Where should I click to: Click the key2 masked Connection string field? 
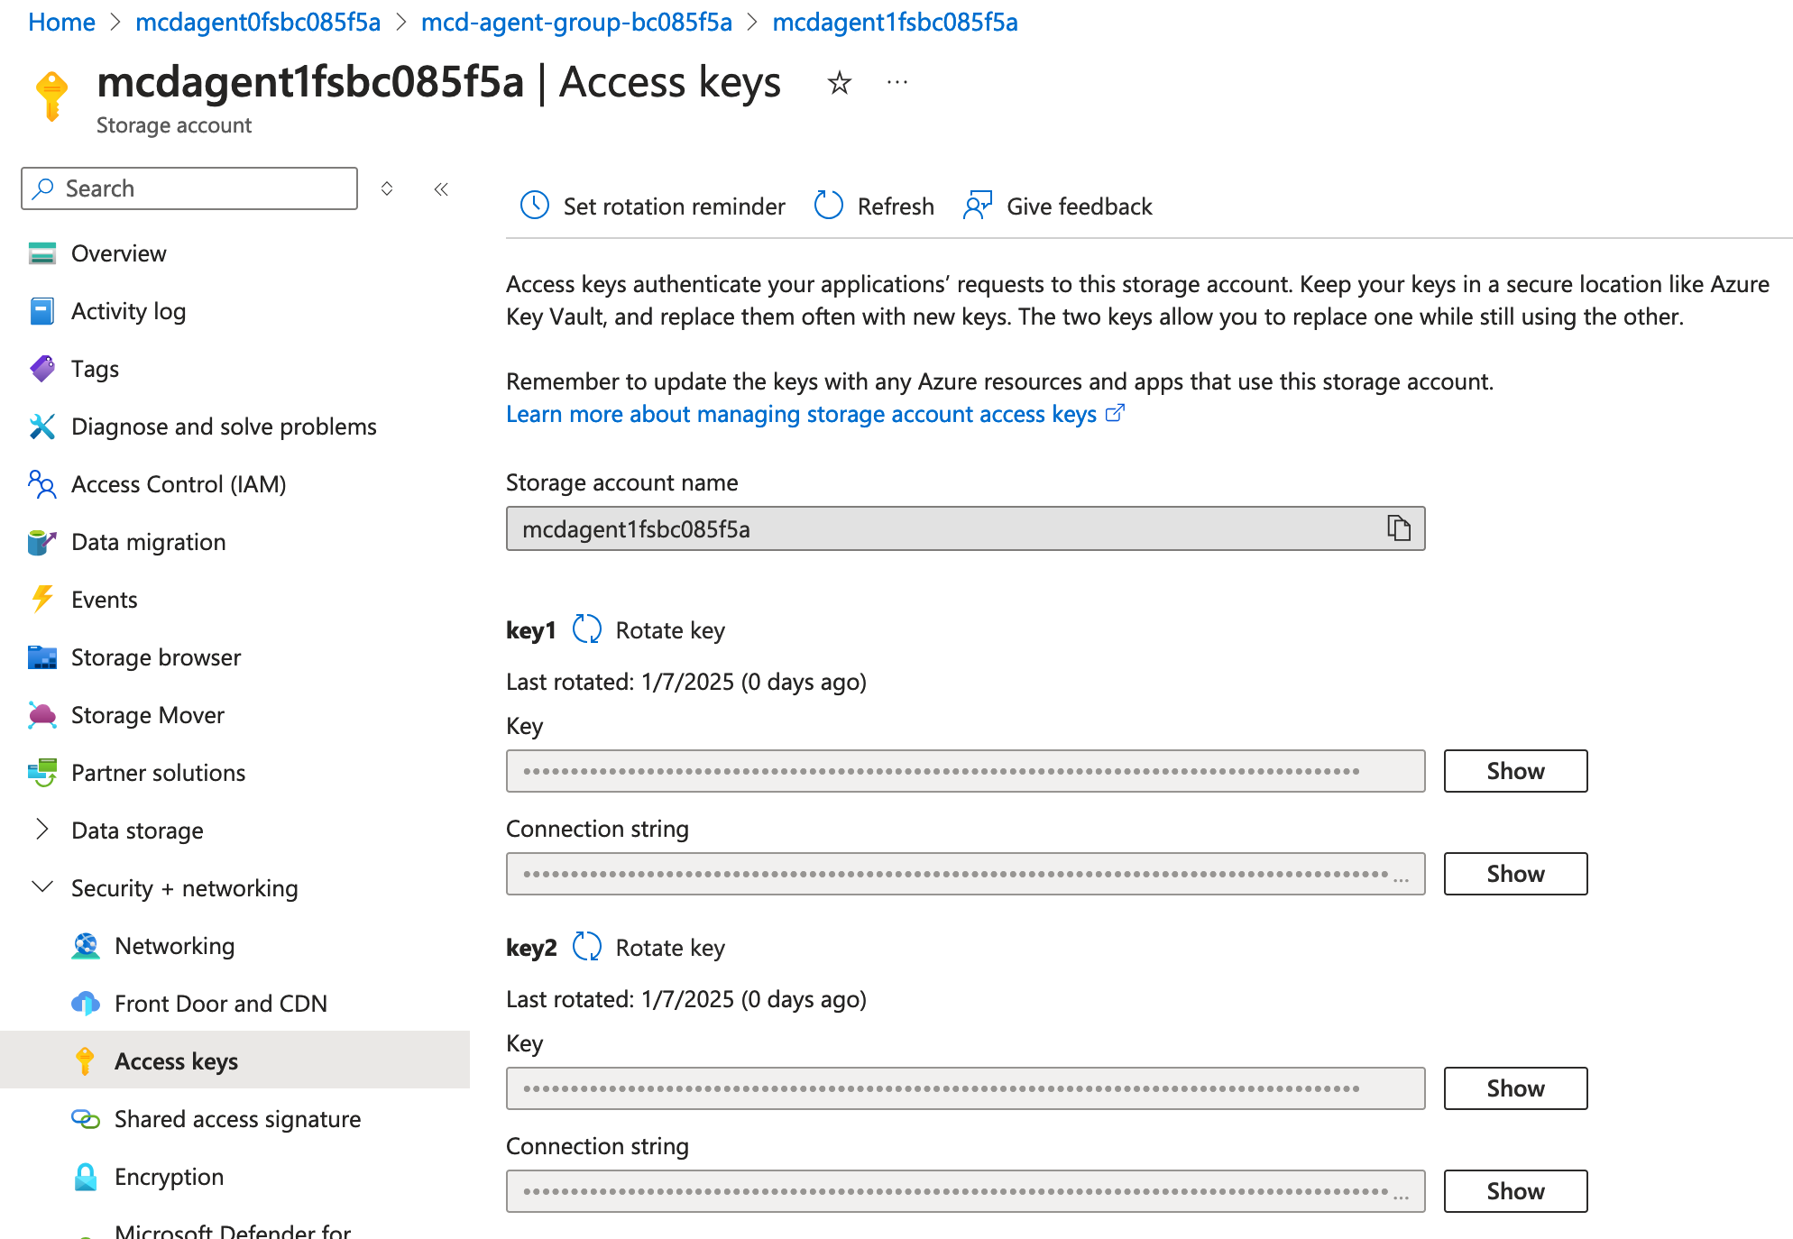965,1191
